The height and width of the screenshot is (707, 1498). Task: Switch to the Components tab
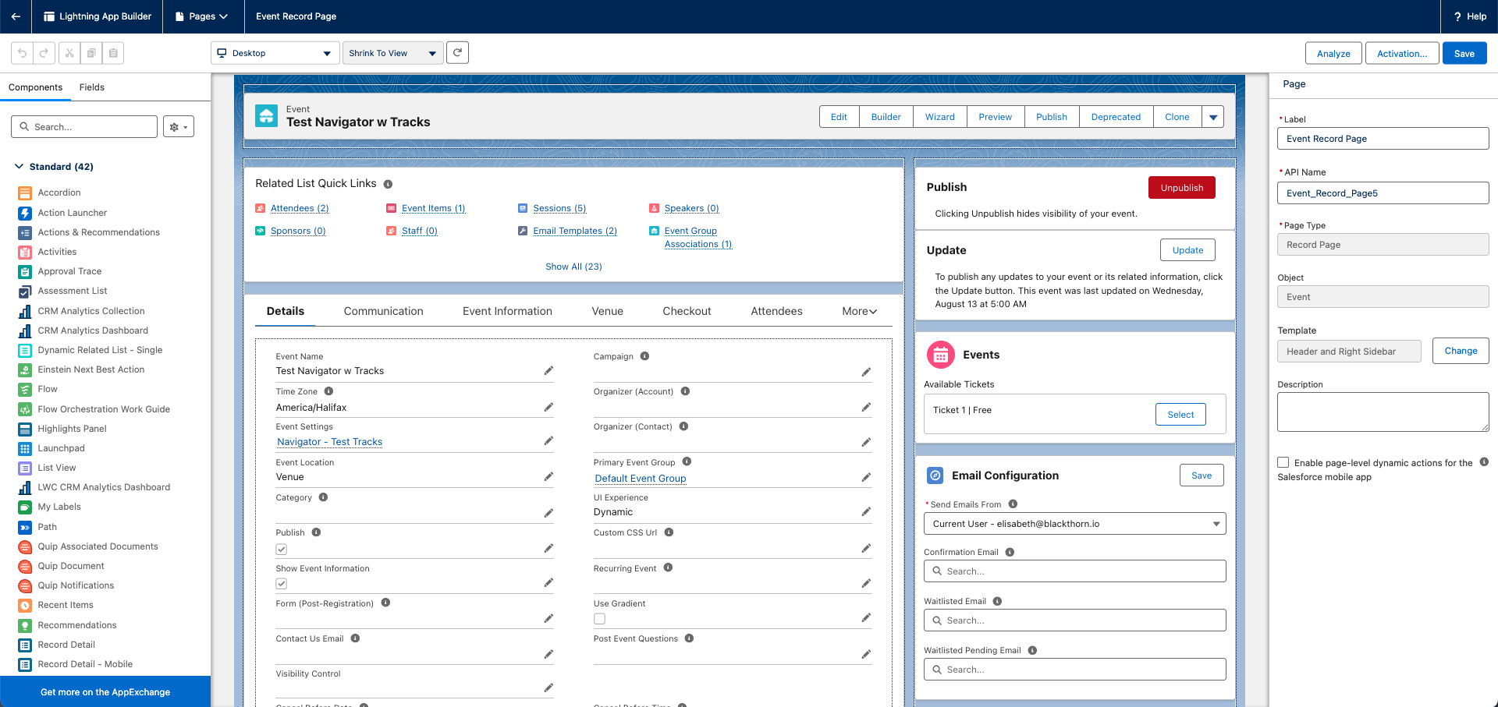tap(35, 87)
